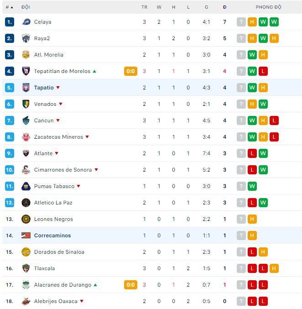Viewport: 302px width, 309px height.
Task: Click the Alebrijes Oaxaca team logo
Action: pos(26,301)
